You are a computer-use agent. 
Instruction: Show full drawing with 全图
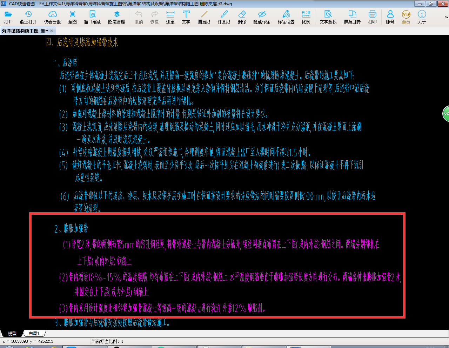coord(72,17)
